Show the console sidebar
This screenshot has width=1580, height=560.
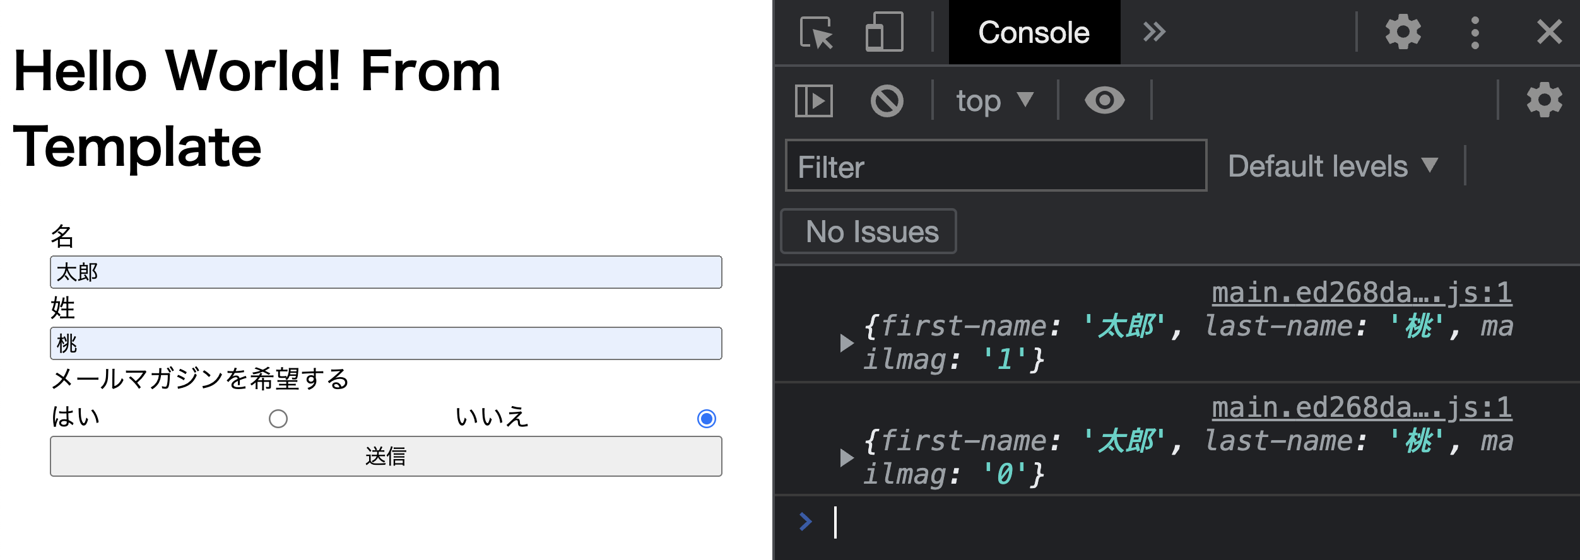814,100
